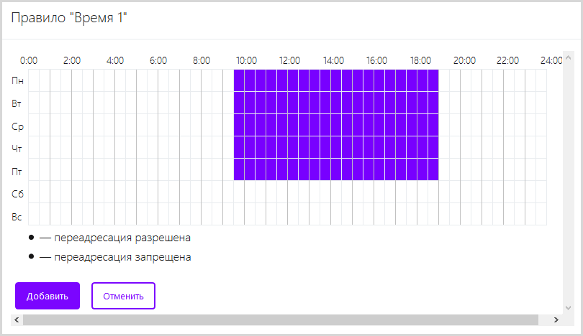Click the horizontal scrollbar's right arrow
This screenshot has width=583, height=336.
tap(556, 319)
